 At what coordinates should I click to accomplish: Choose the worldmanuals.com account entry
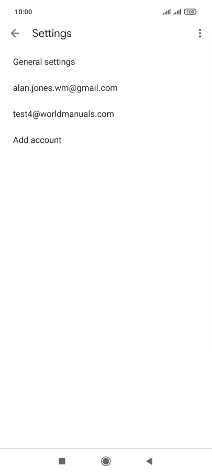[106, 114]
